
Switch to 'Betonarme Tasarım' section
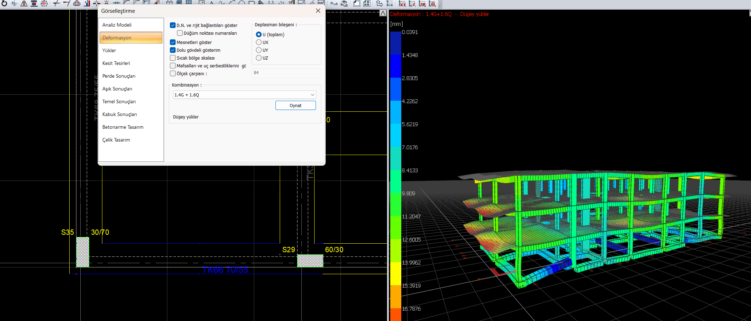point(123,127)
